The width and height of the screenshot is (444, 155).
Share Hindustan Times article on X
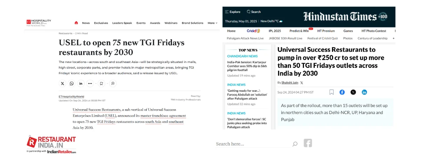click(x=353, y=92)
